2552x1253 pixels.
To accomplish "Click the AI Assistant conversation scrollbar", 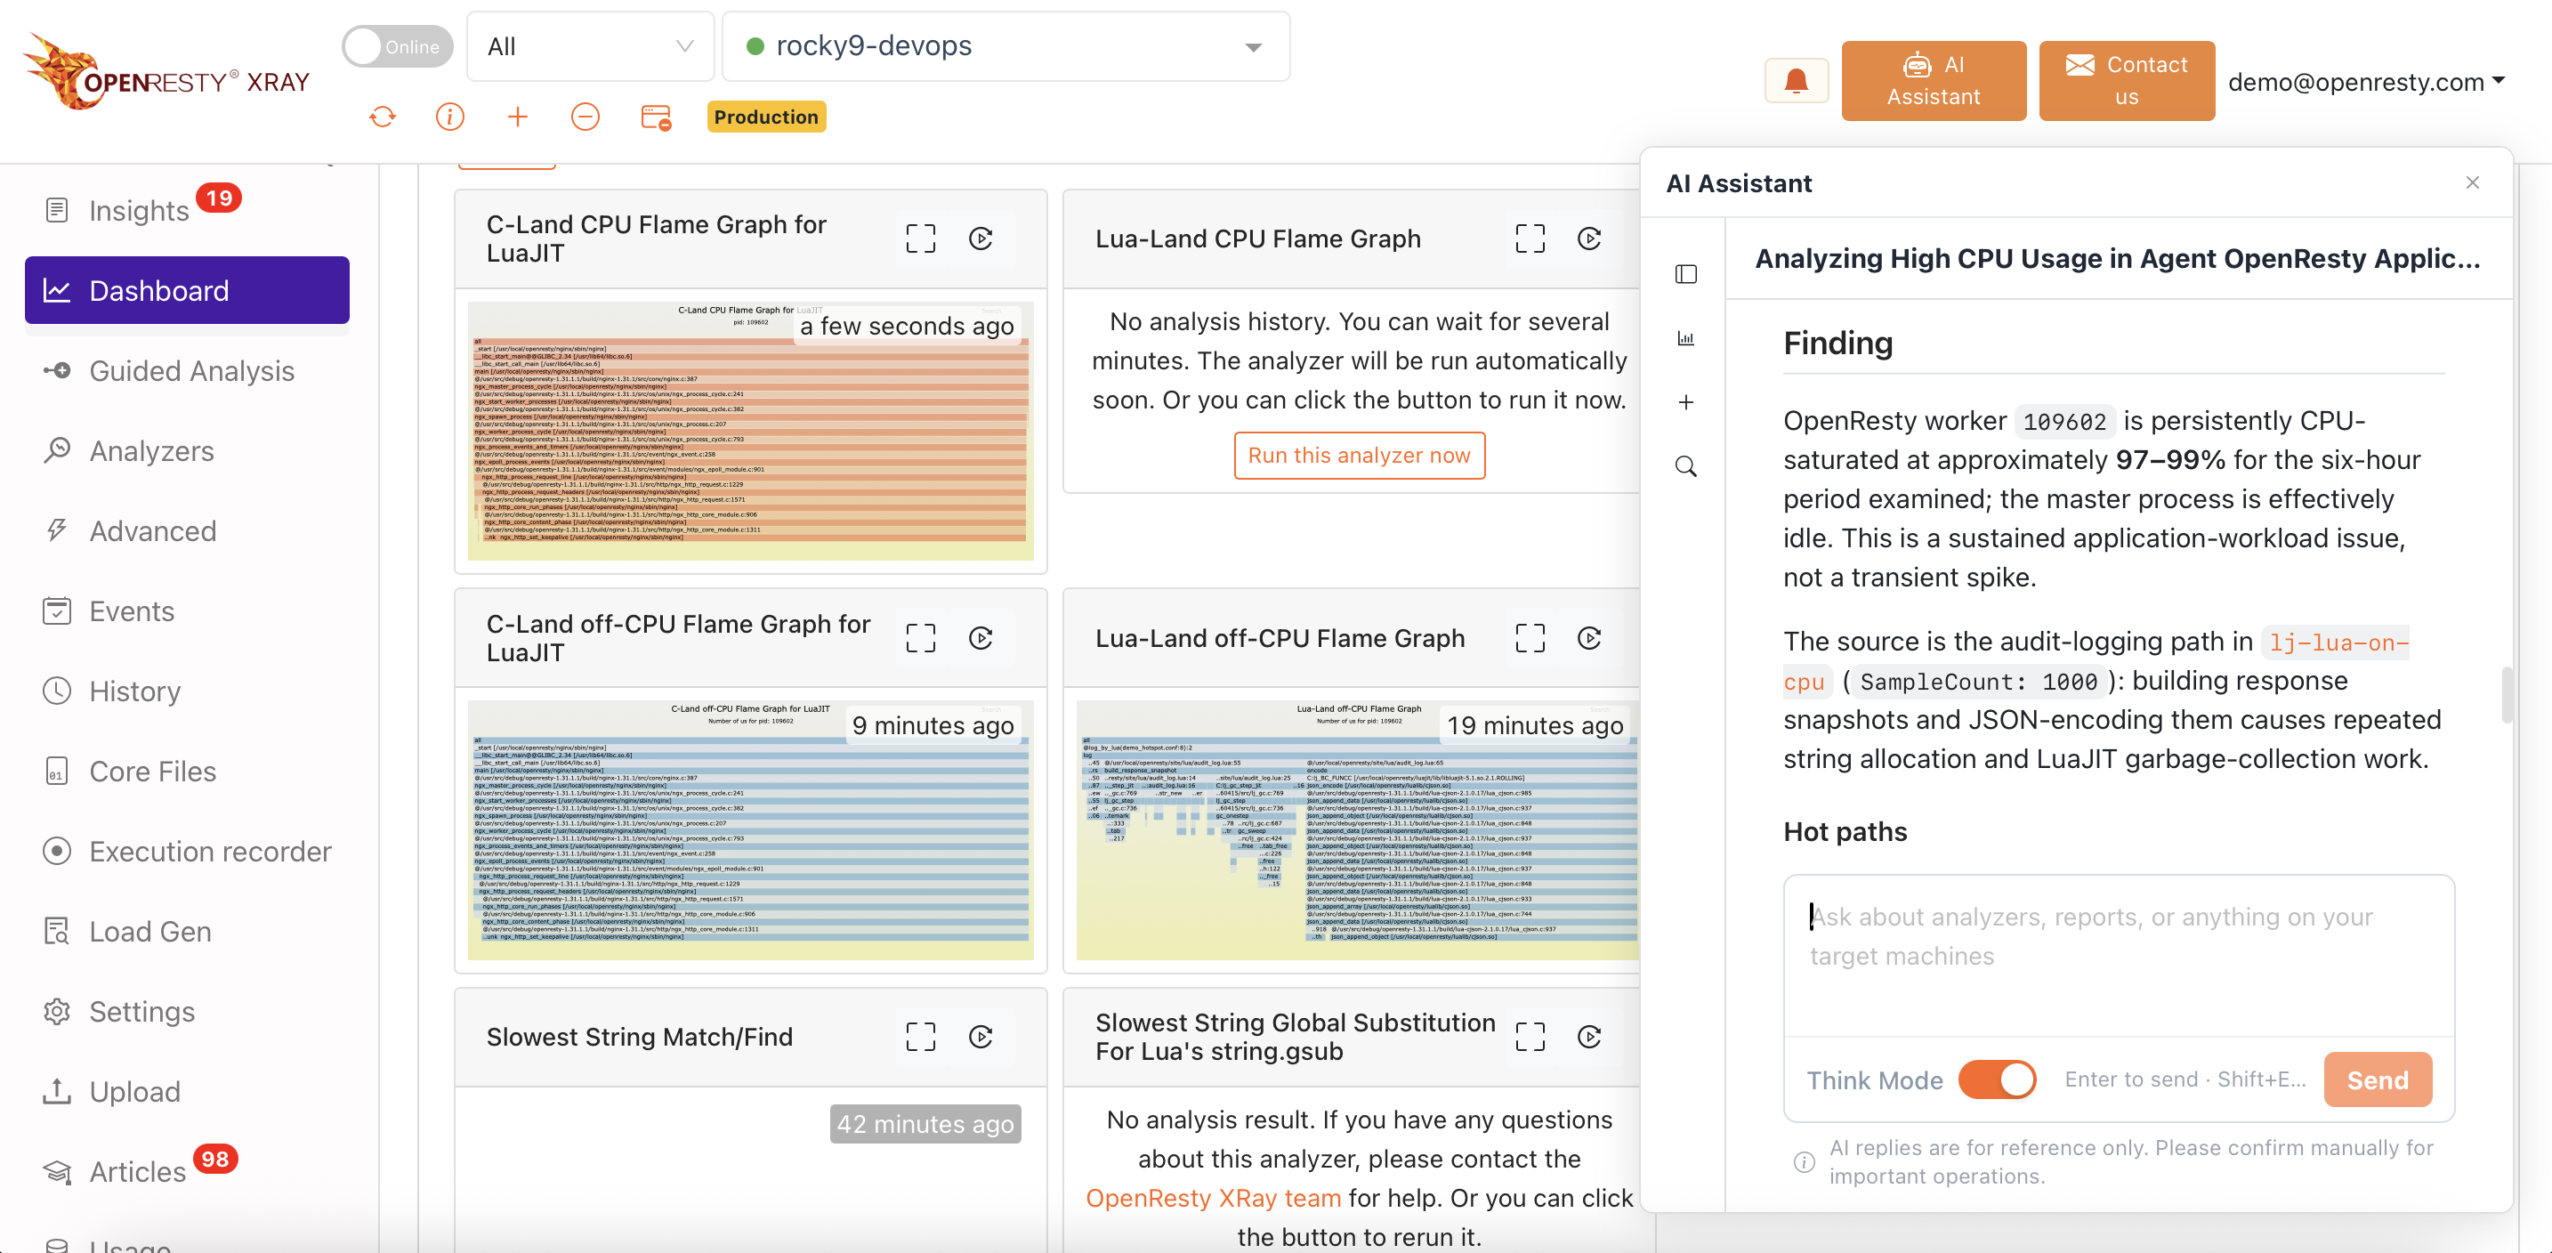I will pos(2507,695).
